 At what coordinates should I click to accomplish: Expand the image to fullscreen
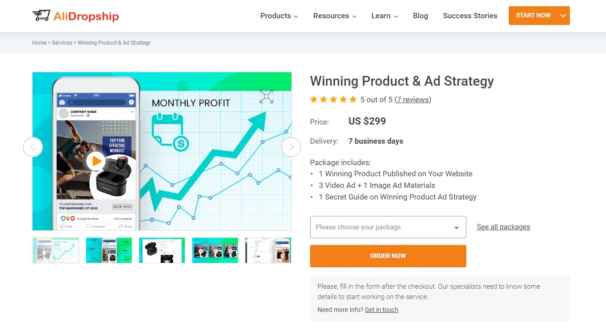[x=266, y=96]
